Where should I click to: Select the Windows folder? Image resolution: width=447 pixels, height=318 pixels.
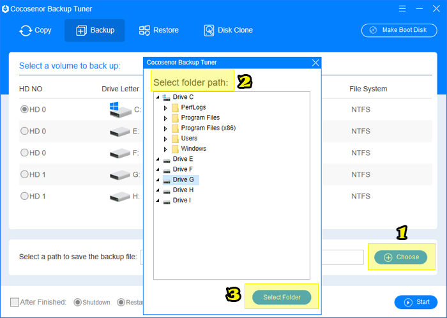[193, 148]
